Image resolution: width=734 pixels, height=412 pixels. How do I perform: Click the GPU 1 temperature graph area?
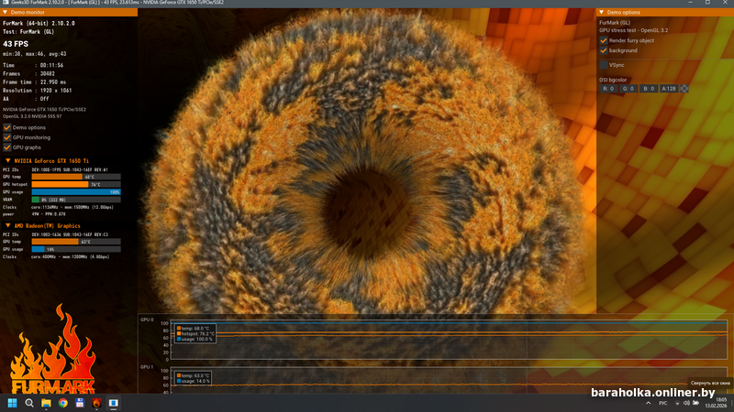pyautogui.click(x=449, y=380)
